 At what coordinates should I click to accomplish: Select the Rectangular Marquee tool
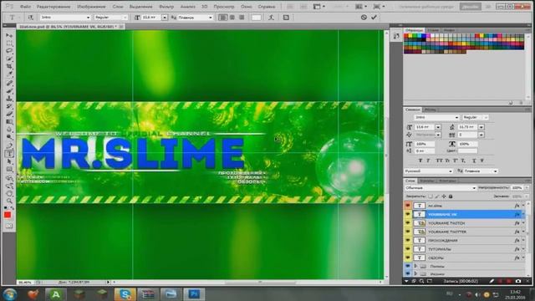click(x=9, y=43)
